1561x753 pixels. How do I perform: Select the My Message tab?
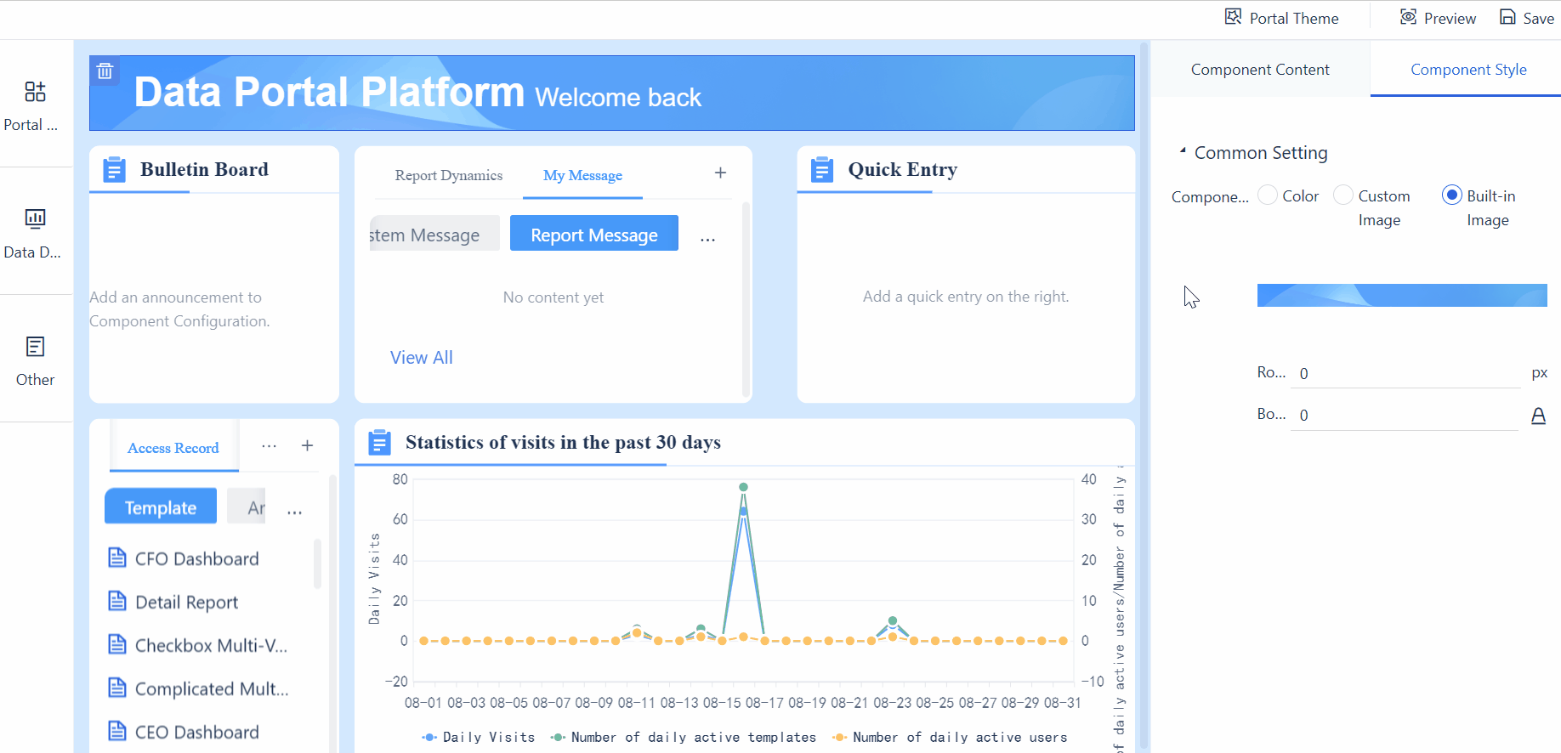(582, 175)
